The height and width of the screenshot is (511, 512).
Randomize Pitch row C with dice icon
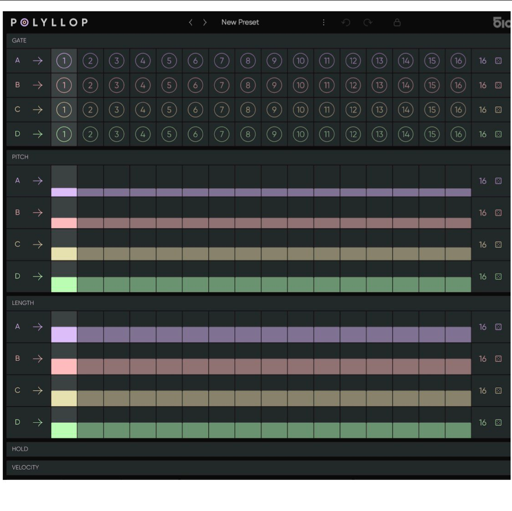click(x=498, y=245)
